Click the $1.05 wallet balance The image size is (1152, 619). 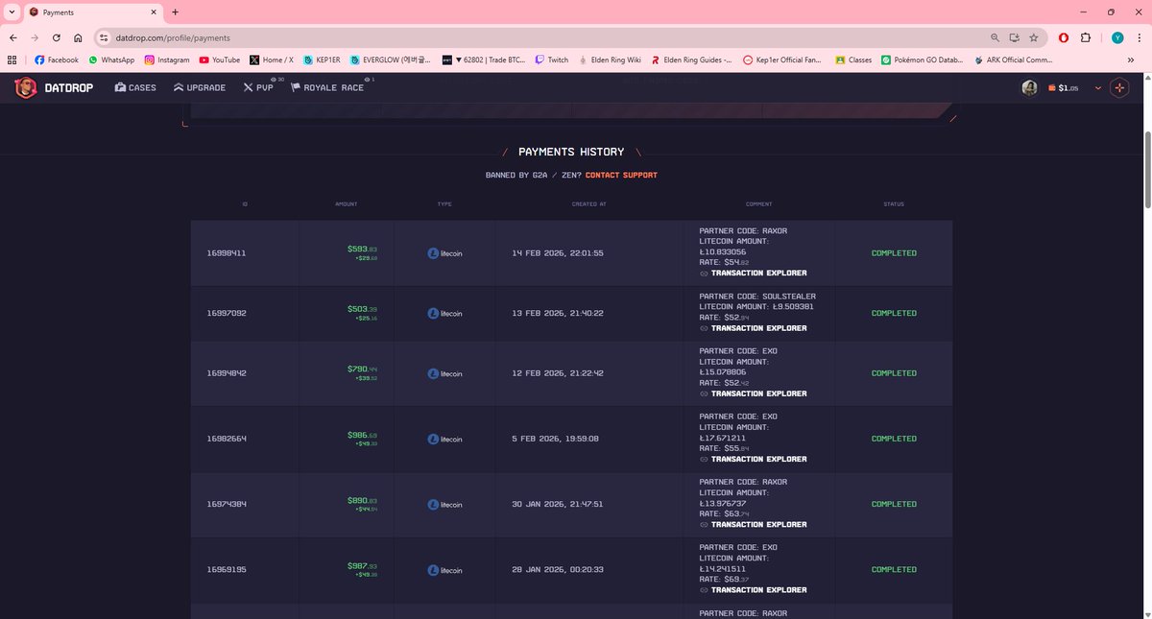tap(1064, 88)
